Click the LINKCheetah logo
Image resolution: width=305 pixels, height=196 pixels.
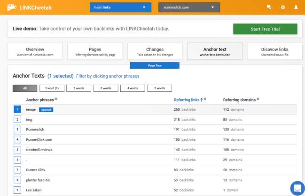point(30,7)
